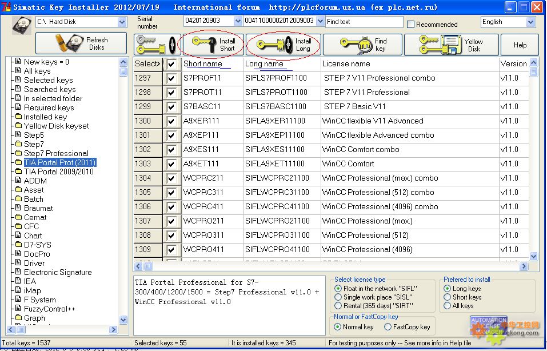Viewport: 547px width, 351px height.
Task: Select New keys = 0 tree item
Action: (x=46, y=62)
